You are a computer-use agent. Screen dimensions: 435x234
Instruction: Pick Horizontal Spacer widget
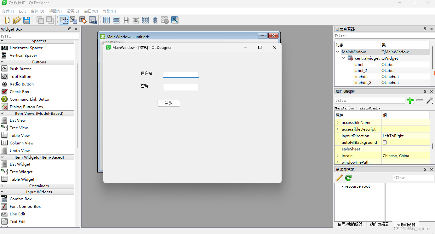click(26, 48)
